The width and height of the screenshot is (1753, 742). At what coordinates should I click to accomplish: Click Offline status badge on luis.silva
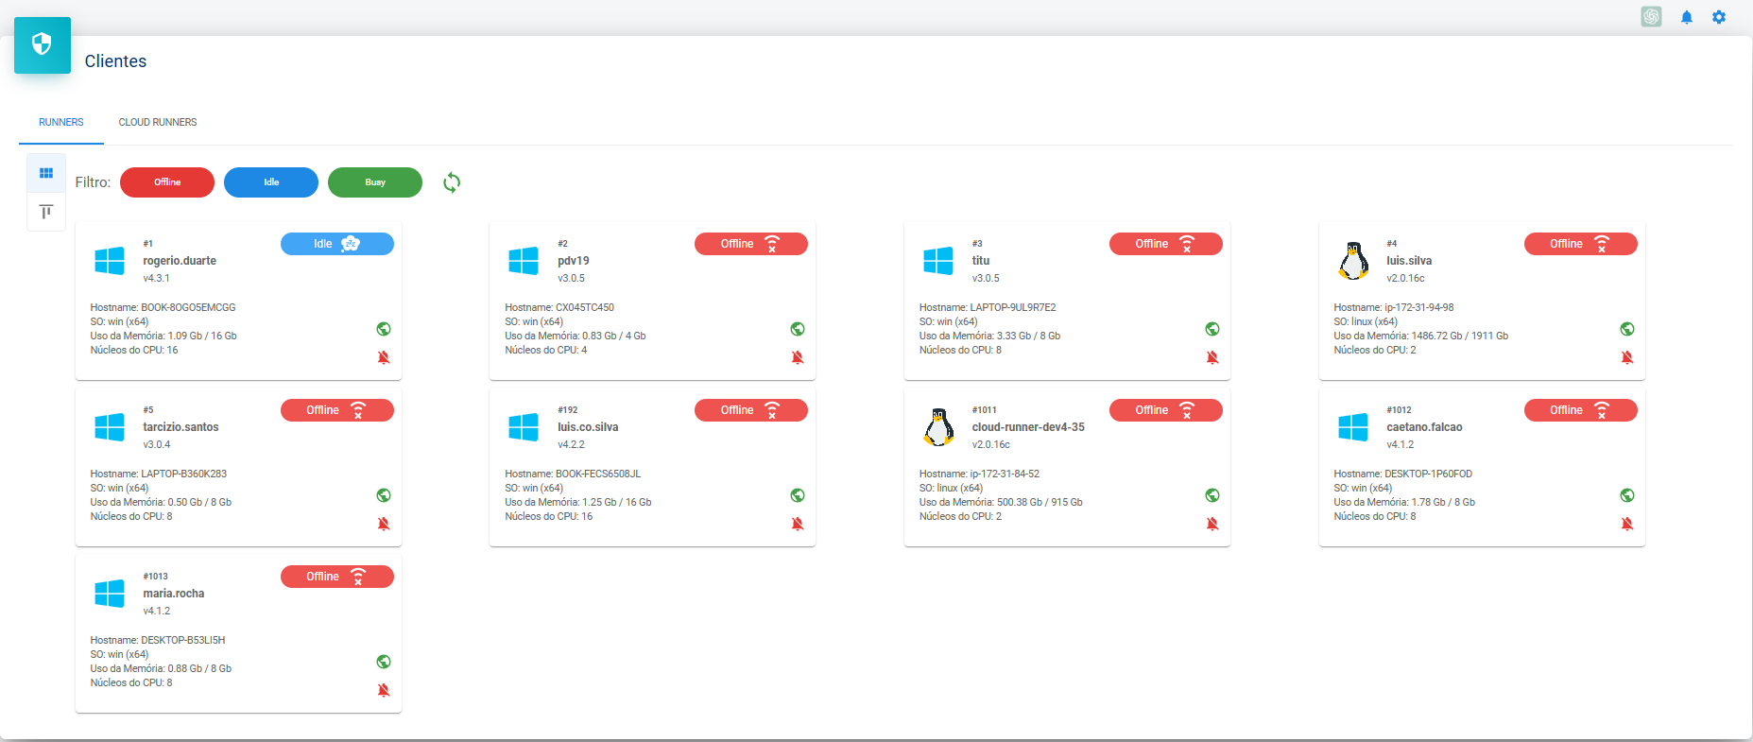point(1581,244)
